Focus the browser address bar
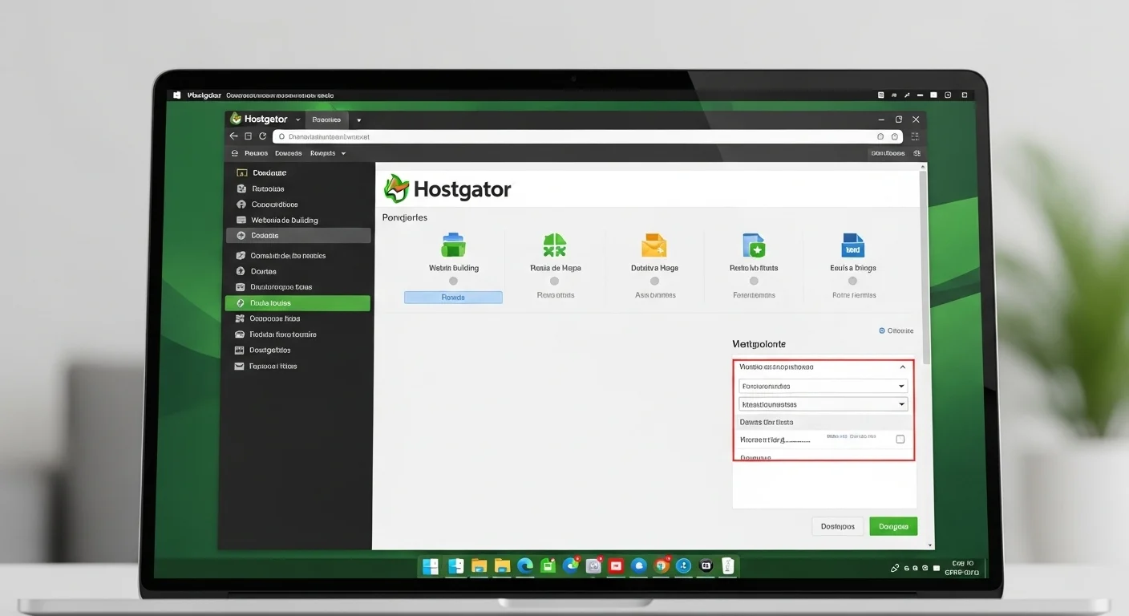This screenshot has height=616, width=1129. point(587,137)
